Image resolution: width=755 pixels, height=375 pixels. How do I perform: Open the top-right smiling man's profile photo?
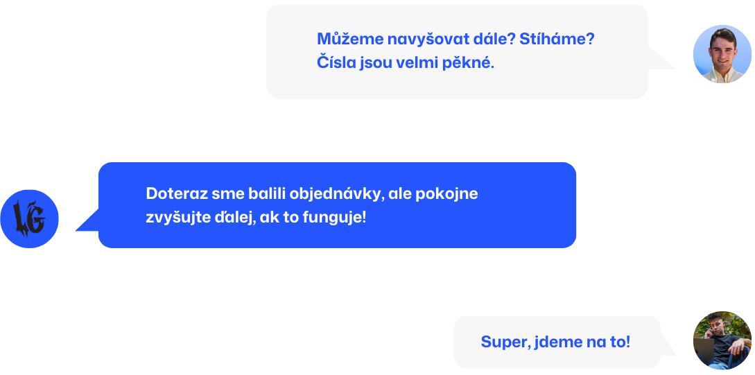point(722,55)
